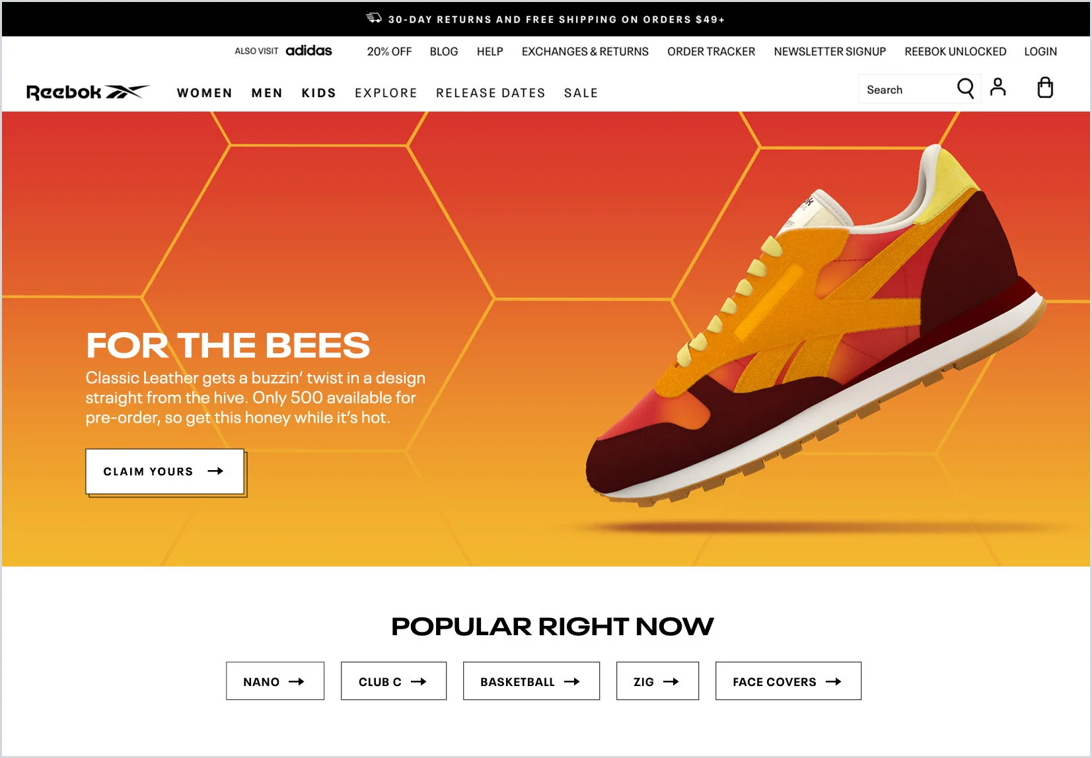Open the Kids navigation menu
Screen dimensions: 1092x758
pyautogui.click(x=319, y=93)
